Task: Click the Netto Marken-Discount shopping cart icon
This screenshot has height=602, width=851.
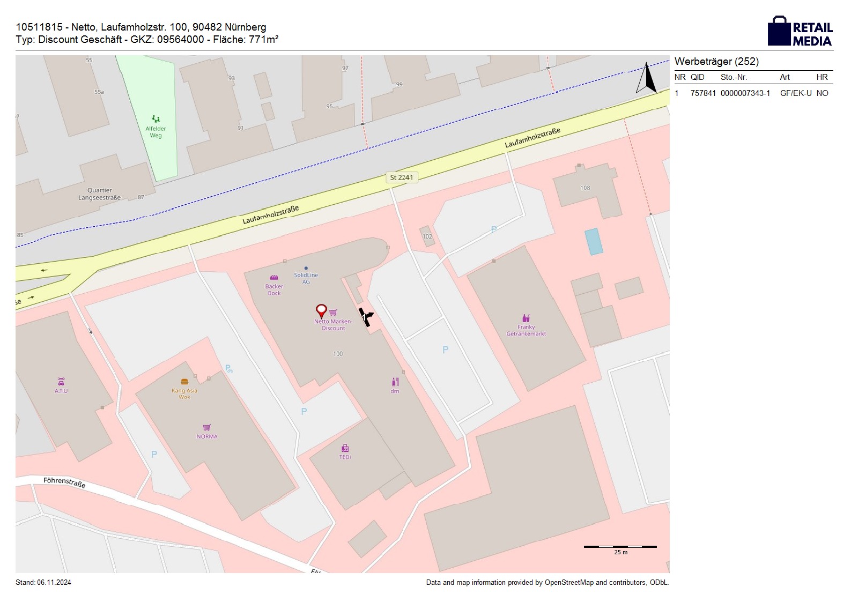Action: 333,313
